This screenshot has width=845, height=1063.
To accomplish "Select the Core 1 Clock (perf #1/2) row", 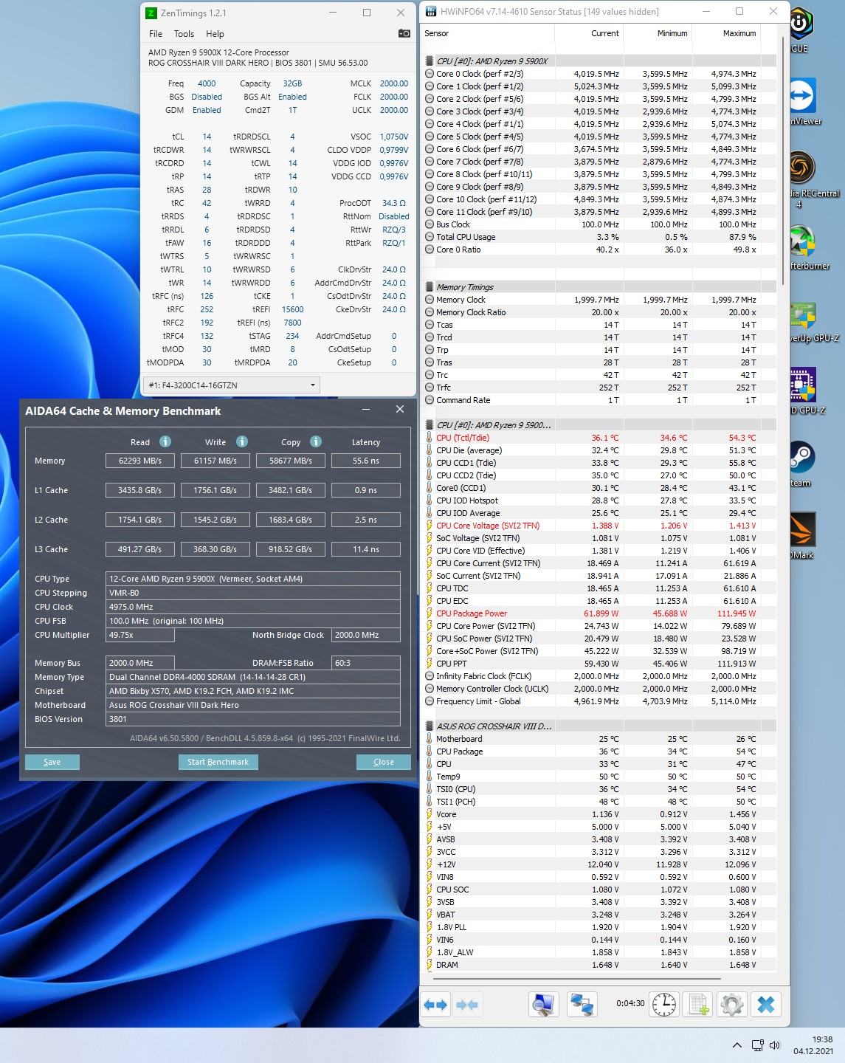I will tap(600, 86).
